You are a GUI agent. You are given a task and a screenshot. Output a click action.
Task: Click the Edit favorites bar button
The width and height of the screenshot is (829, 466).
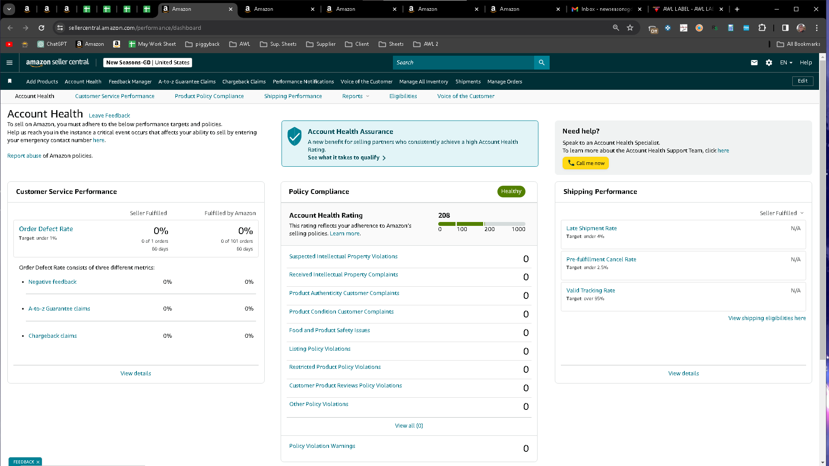click(x=803, y=81)
